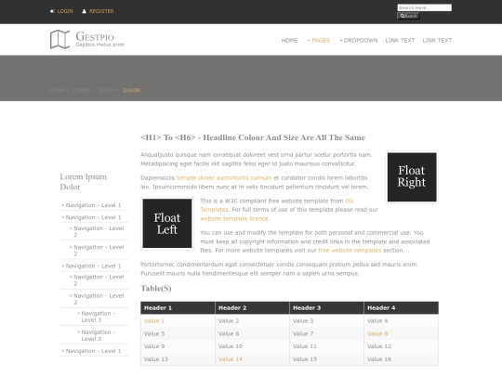Click the Float Left image

167,223
